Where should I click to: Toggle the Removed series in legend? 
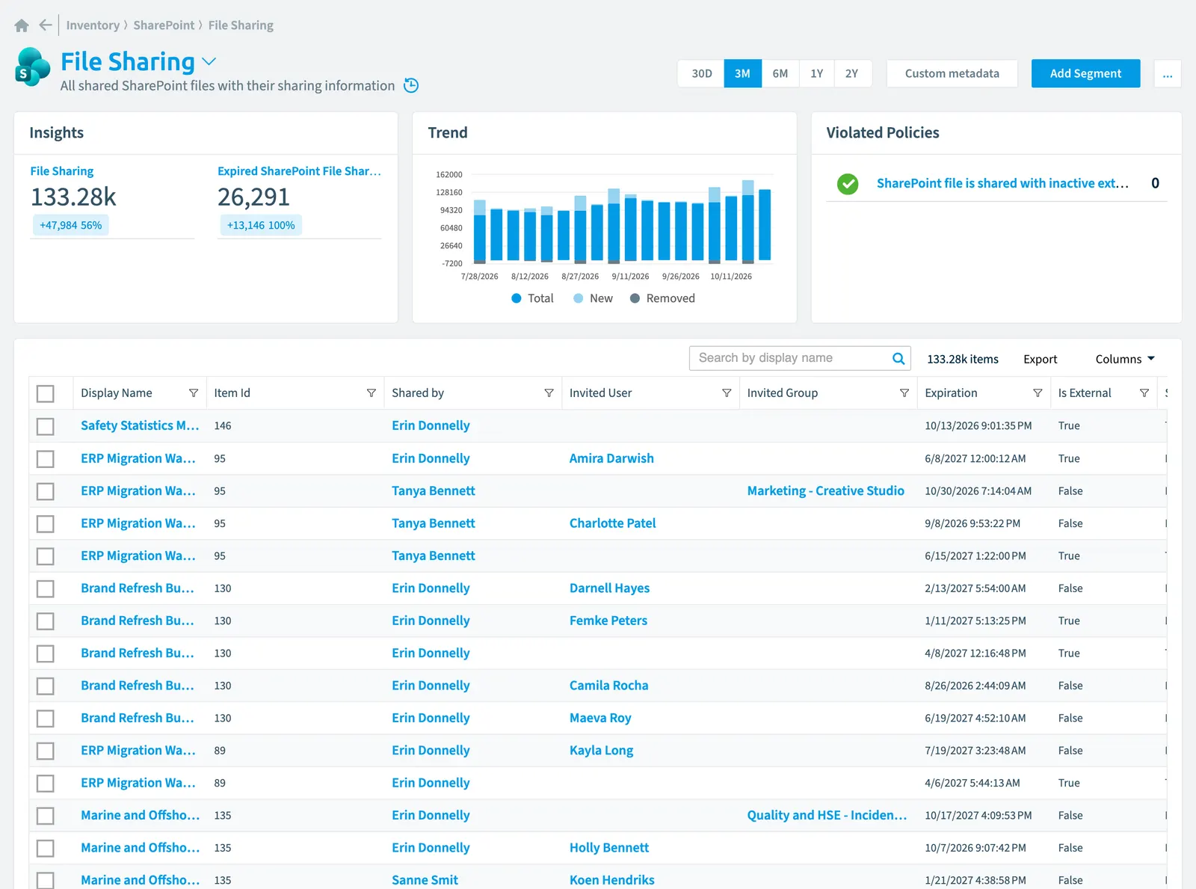point(662,298)
